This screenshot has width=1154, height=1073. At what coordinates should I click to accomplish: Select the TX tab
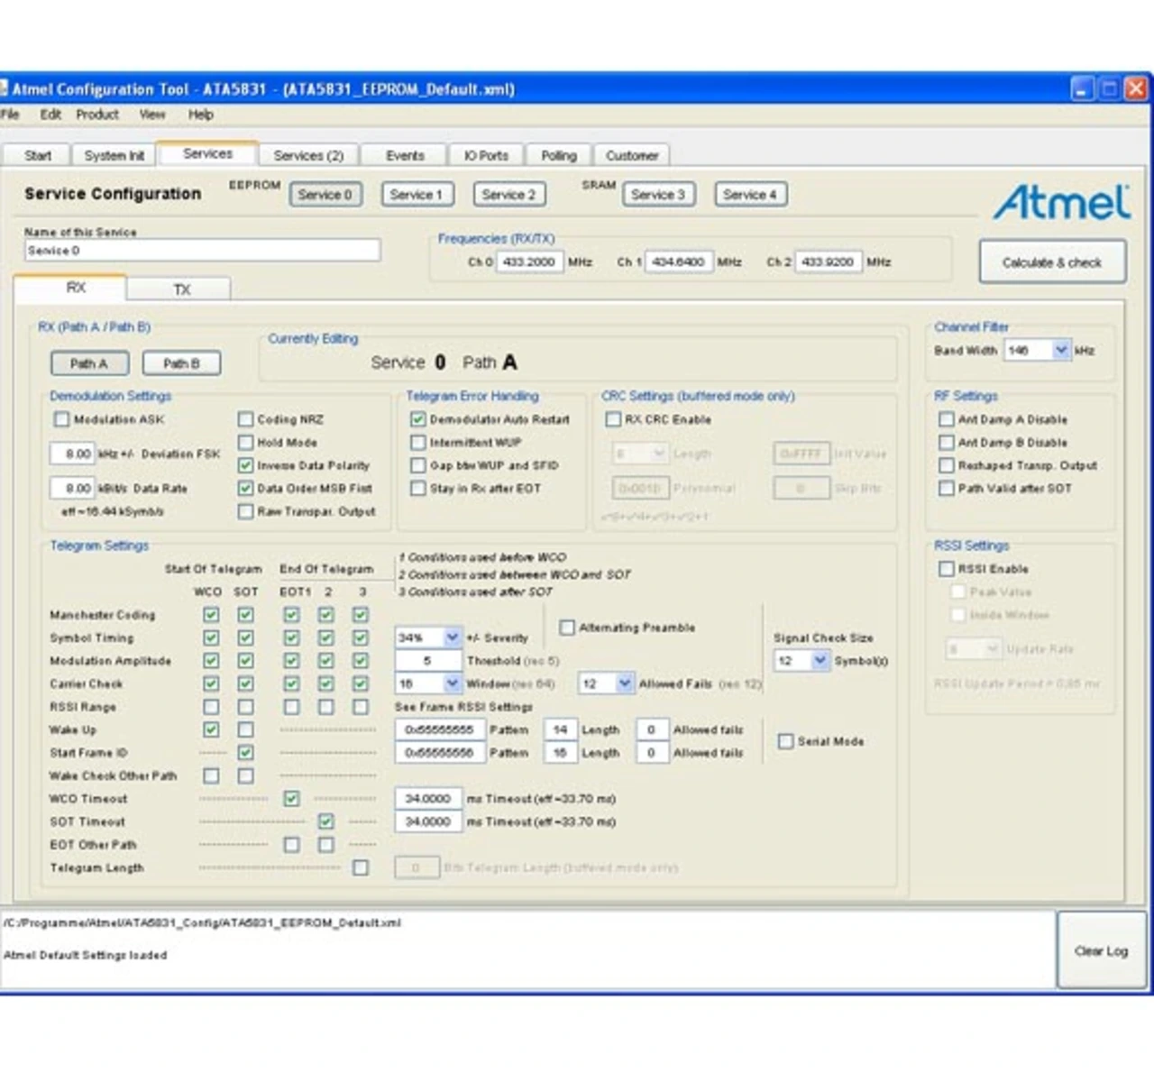pos(181,289)
